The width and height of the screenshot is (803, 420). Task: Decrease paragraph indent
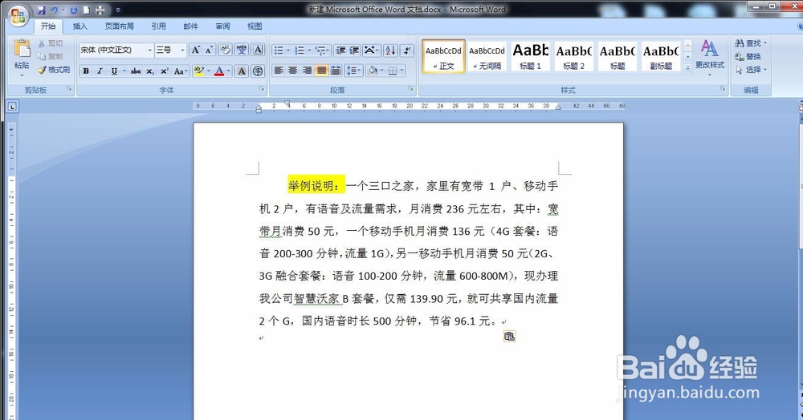tap(340, 50)
